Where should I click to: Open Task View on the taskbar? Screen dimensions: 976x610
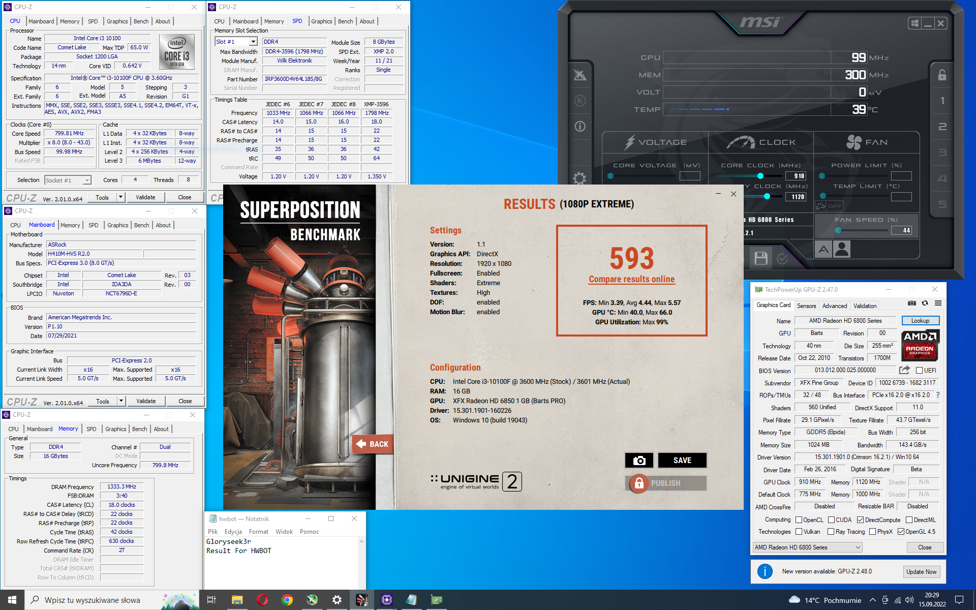click(x=211, y=600)
